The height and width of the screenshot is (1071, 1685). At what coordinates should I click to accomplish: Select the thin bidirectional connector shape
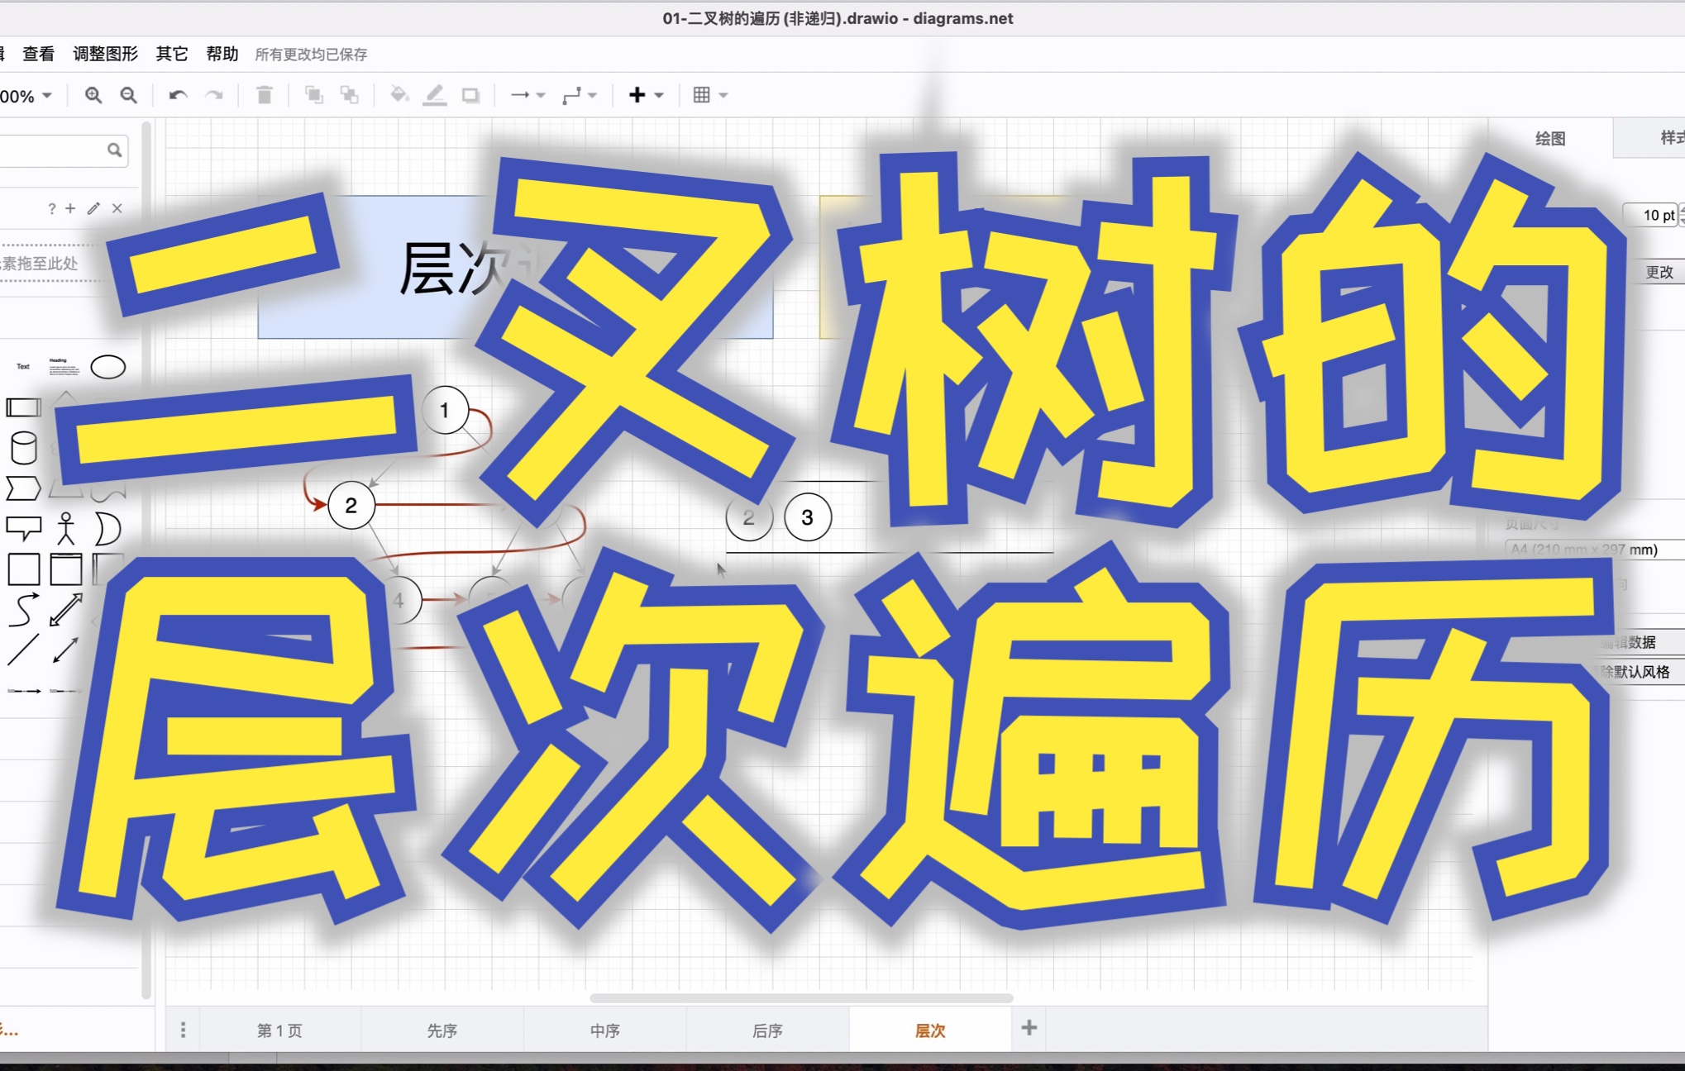tap(66, 650)
